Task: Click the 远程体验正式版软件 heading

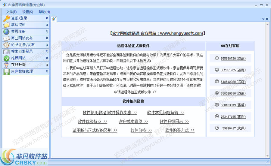Action: click(133, 46)
